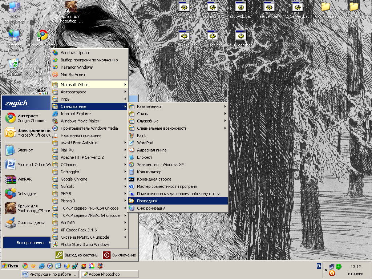Expand Служебные submenu
This screenshot has width=372, height=279.
(178, 121)
